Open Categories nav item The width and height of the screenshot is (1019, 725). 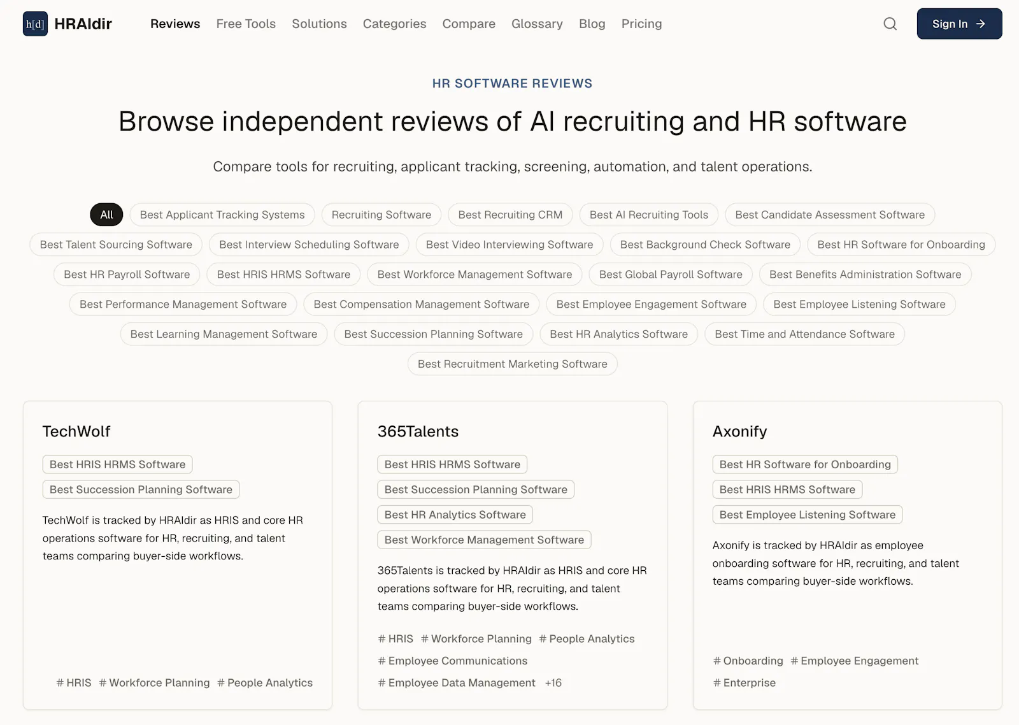394,24
